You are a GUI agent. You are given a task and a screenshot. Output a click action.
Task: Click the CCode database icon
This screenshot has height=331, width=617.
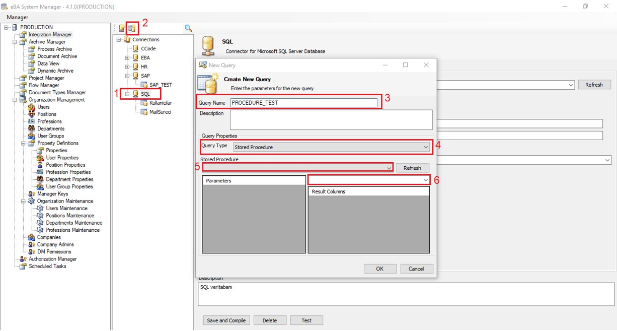[135, 49]
